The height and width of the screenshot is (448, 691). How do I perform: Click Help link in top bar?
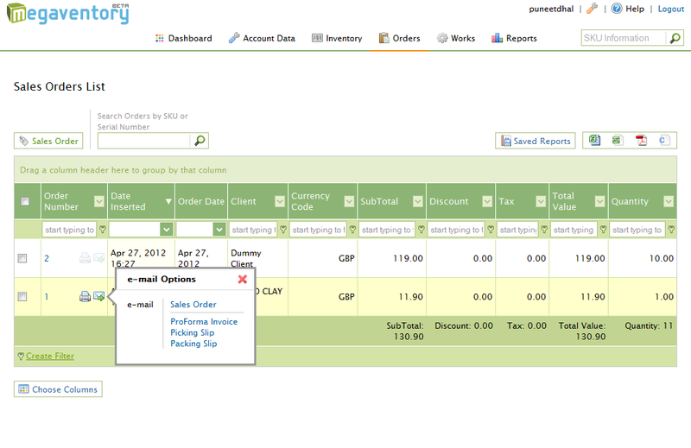click(635, 9)
